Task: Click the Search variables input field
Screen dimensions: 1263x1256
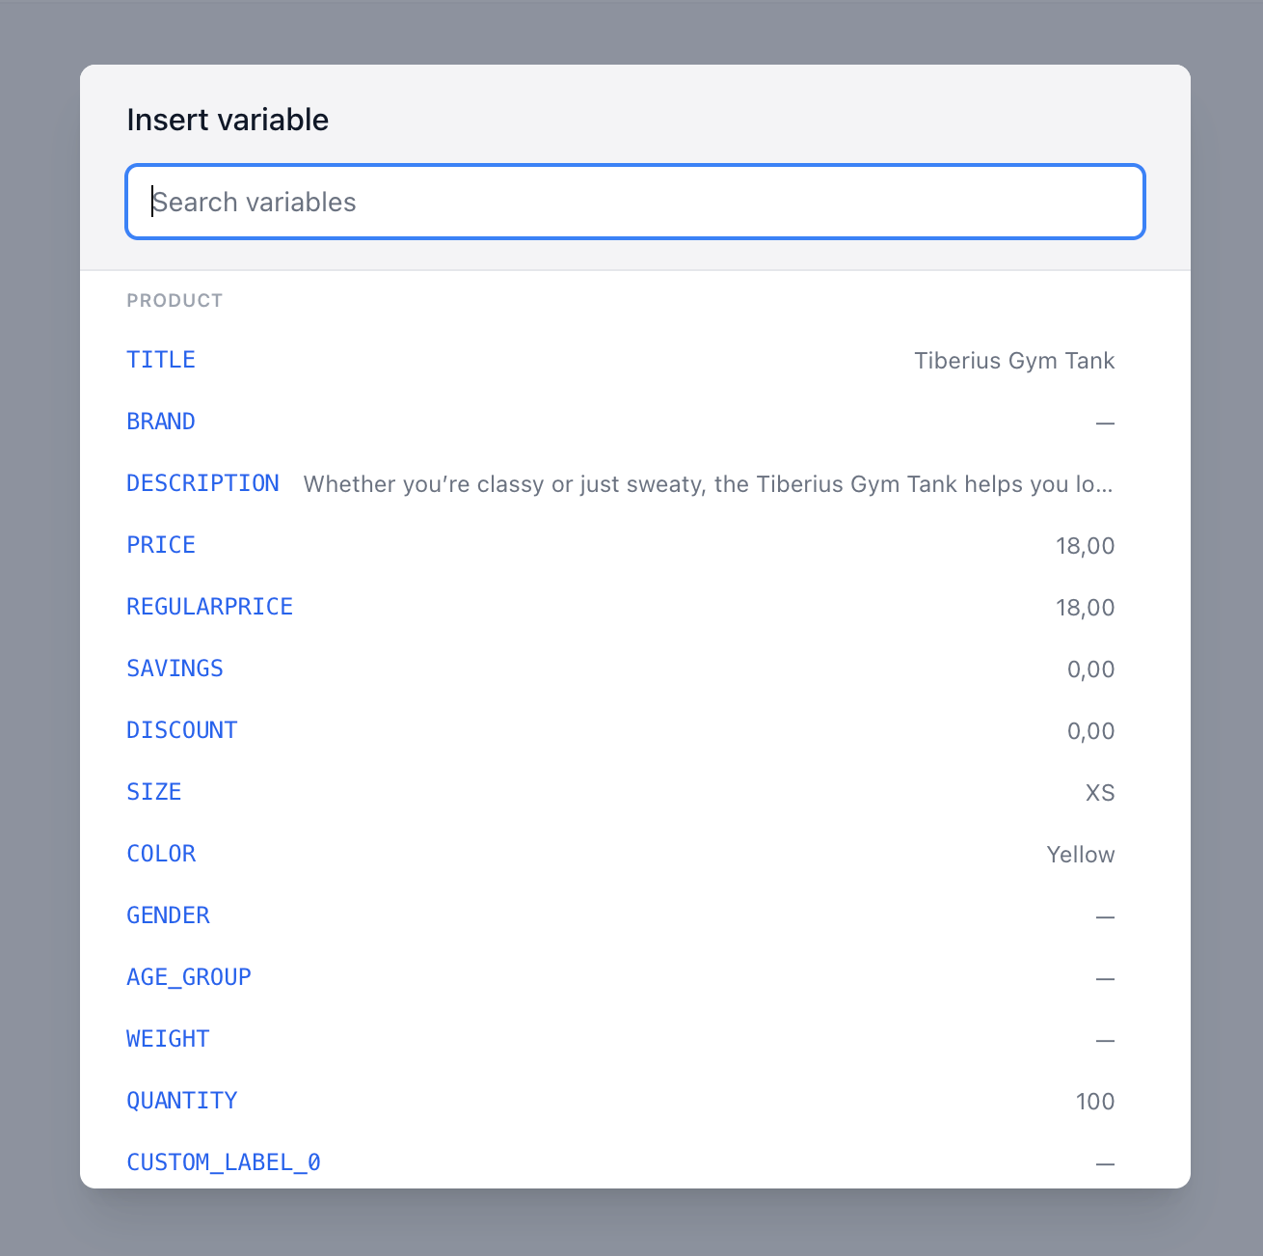Action: [635, 202]
